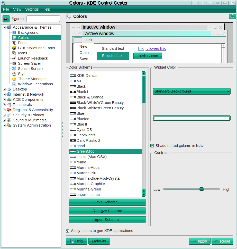This screenshot has height=249, width=237.
Task: Click the Fonts module icon
Action: pos(14,43)
